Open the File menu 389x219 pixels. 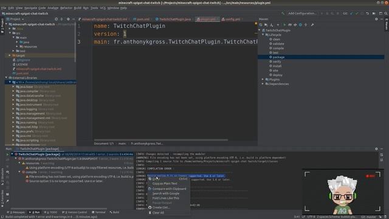(4, 8)
